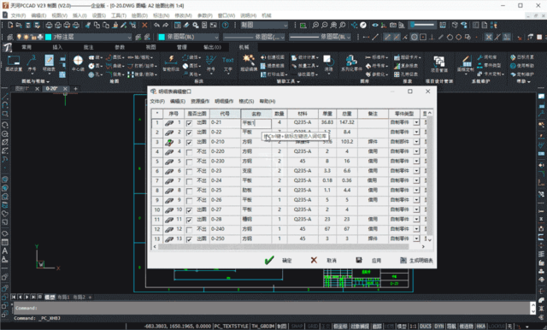Viewport: 547px width, 330px height.
Task: Switch to the 插入 ribbon tab
Action: click(57, 47)
